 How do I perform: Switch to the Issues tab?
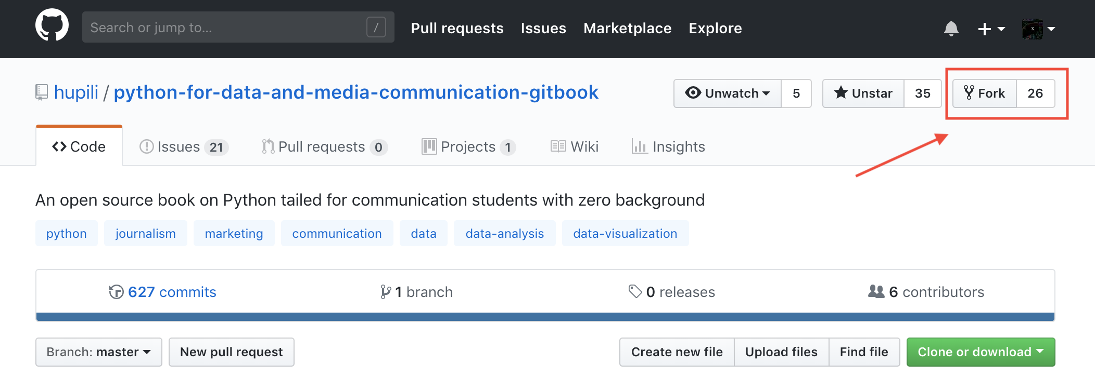[x=183, y=147]
